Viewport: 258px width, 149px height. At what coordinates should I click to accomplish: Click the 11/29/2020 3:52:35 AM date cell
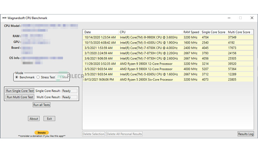(100, 63)
